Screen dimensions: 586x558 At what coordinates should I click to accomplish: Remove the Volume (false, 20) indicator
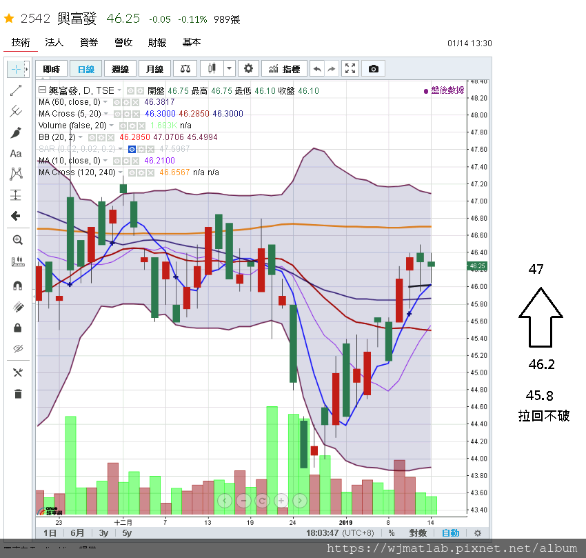point(141,126)
